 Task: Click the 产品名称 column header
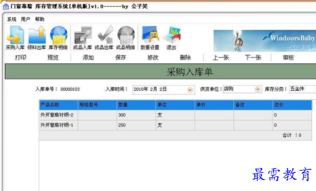[x=58, y=105]
